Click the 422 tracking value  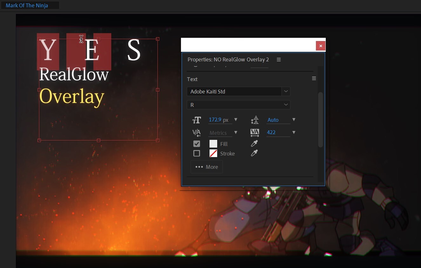271,132
